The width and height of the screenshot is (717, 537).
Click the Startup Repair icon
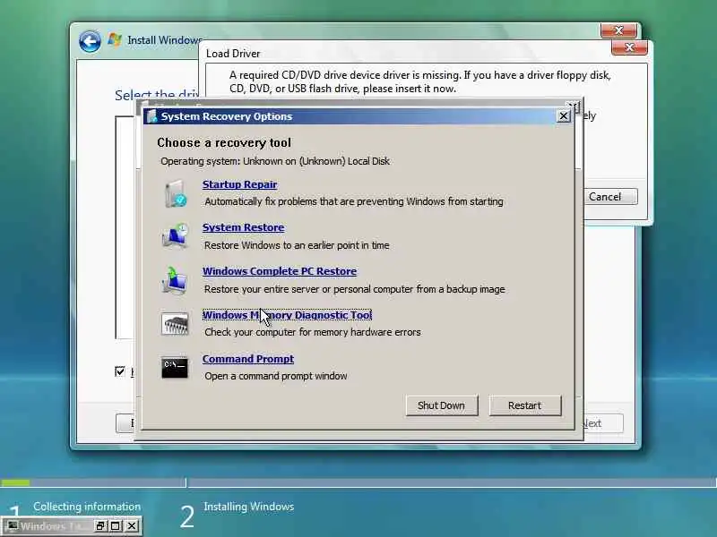pyautogui.click(x=176, y=193)
